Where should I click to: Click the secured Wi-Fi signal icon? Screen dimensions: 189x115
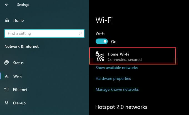[100, 56]
